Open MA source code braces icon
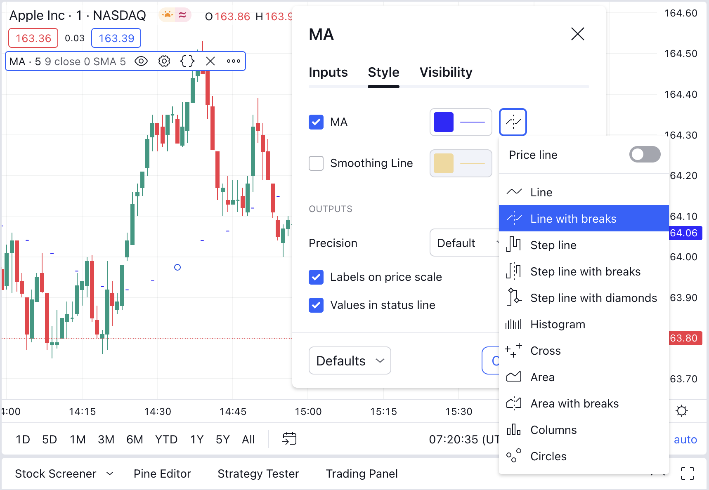 187,61
